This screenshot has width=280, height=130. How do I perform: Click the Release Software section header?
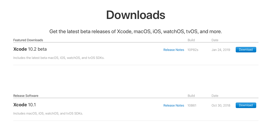pos(26,96)
